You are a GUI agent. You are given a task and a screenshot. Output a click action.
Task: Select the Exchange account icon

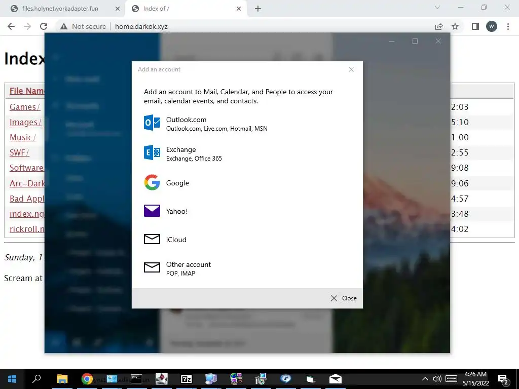click(x=152, y=153)
